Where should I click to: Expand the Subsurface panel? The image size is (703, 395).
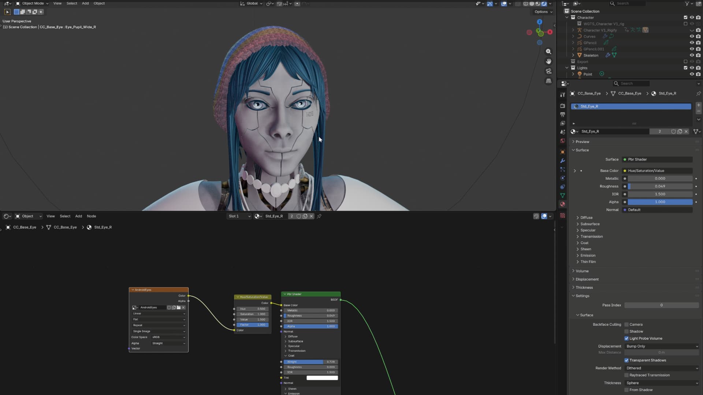click(589, 224)
